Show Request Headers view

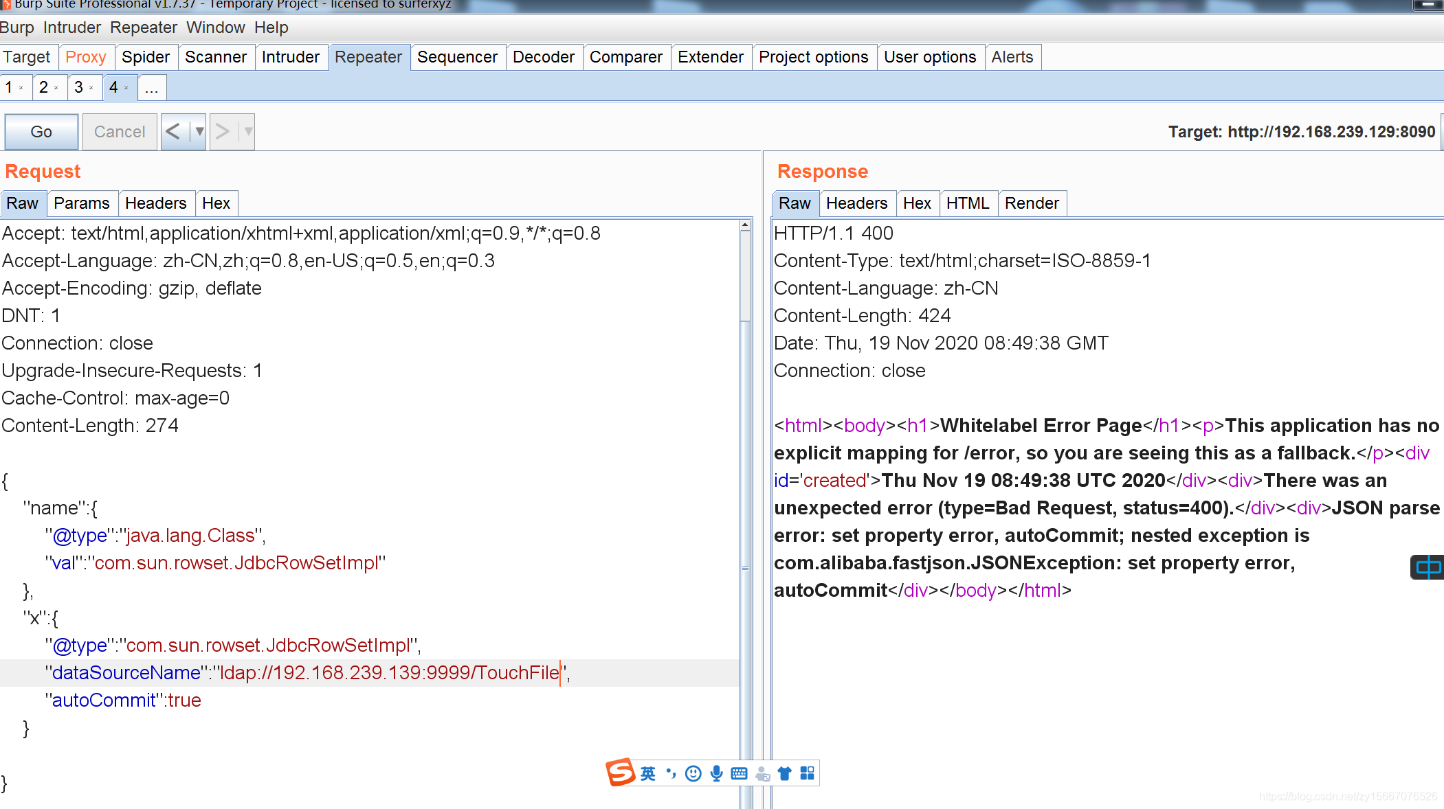156,203
